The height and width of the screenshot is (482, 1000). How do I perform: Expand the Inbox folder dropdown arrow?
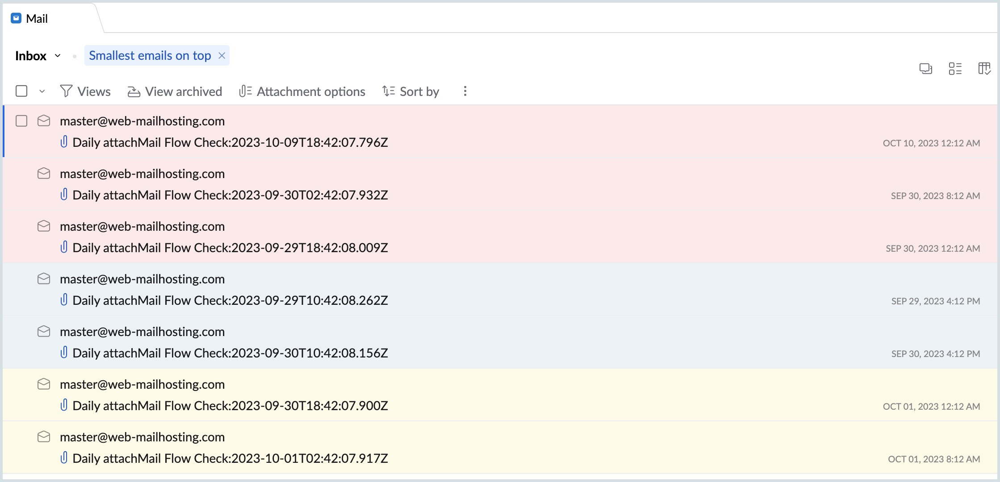(58, 56)
